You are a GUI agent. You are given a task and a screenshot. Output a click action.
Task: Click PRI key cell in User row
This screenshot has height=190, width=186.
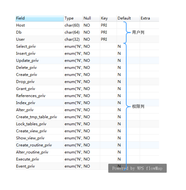[108, 40]
